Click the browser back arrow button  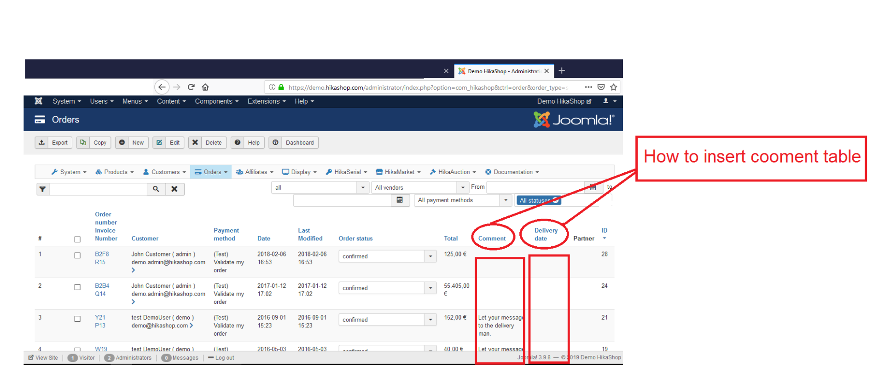162,87
